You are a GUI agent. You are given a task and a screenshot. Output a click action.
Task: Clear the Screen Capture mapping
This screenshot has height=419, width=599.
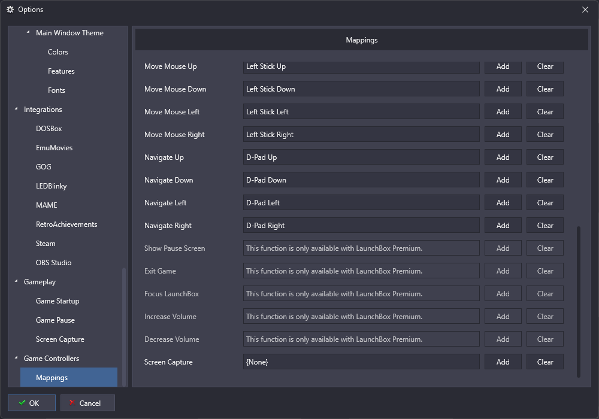coord(544,362)
